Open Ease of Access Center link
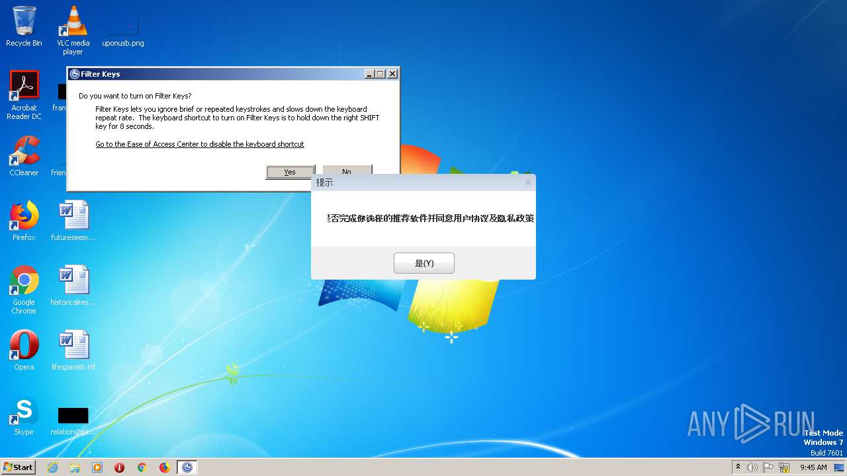This screenshot has width=847, height=476. click(200, 144)
